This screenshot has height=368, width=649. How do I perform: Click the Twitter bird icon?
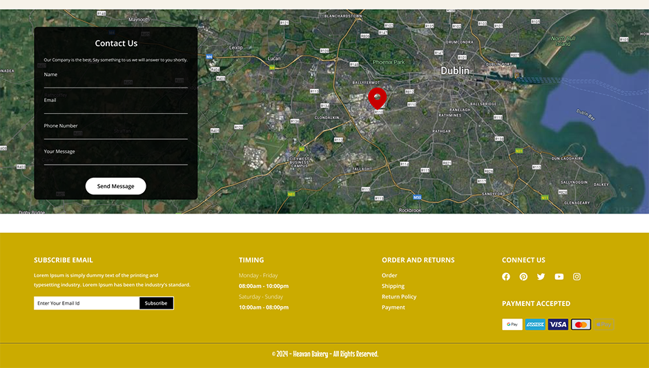[x=541, y=277]
